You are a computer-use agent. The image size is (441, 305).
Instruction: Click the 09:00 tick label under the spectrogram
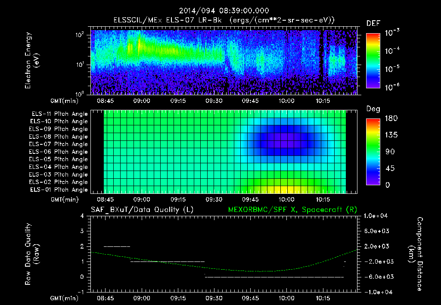[141, 101]
